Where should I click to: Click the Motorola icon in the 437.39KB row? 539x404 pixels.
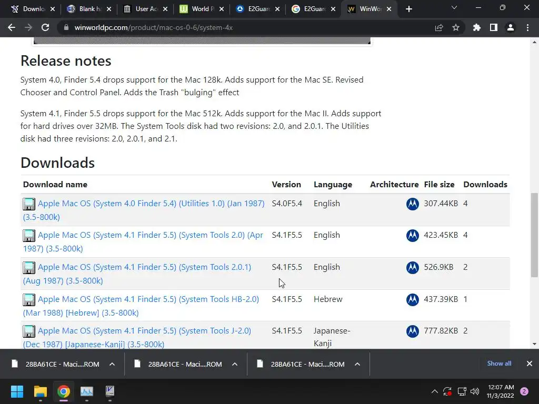pyautogui.click(x=413, y=299)
